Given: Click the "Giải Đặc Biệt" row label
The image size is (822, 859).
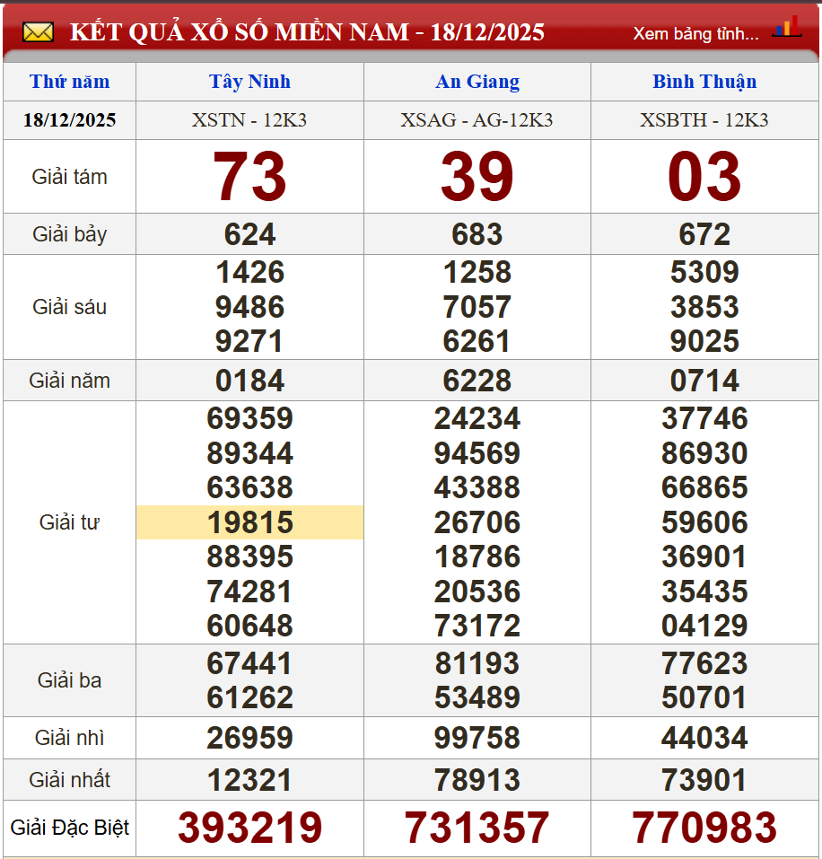Looking at the screenshot, I should click(x=69, y=828).
